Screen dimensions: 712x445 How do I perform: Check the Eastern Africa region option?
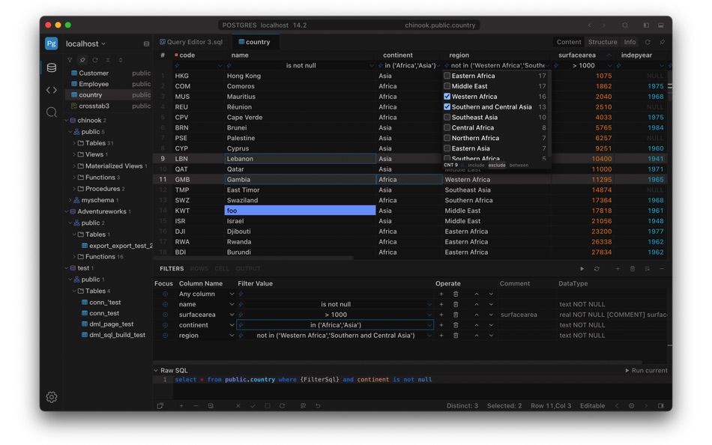tap(447, 76)
